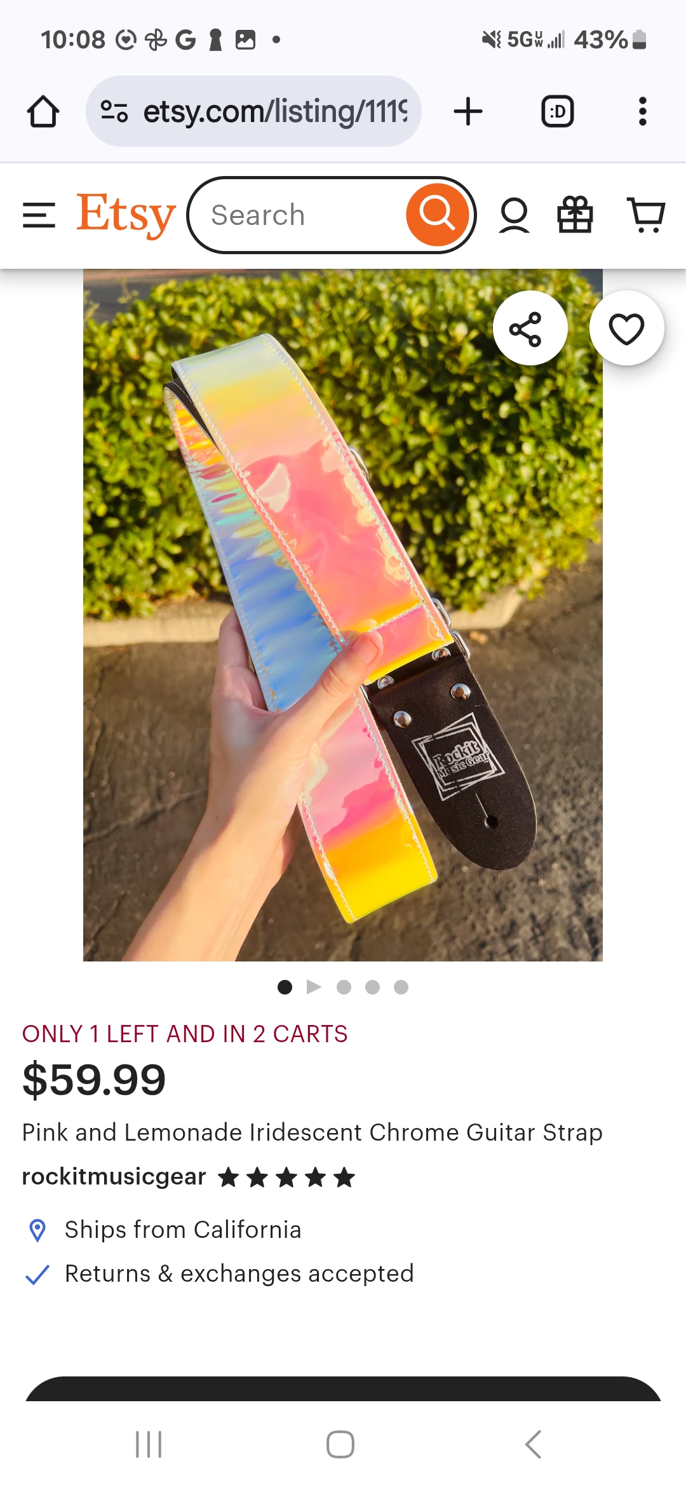Open browser three-dot overflow menu
Screen dimensions: 686x1487
tap(642, 112)
